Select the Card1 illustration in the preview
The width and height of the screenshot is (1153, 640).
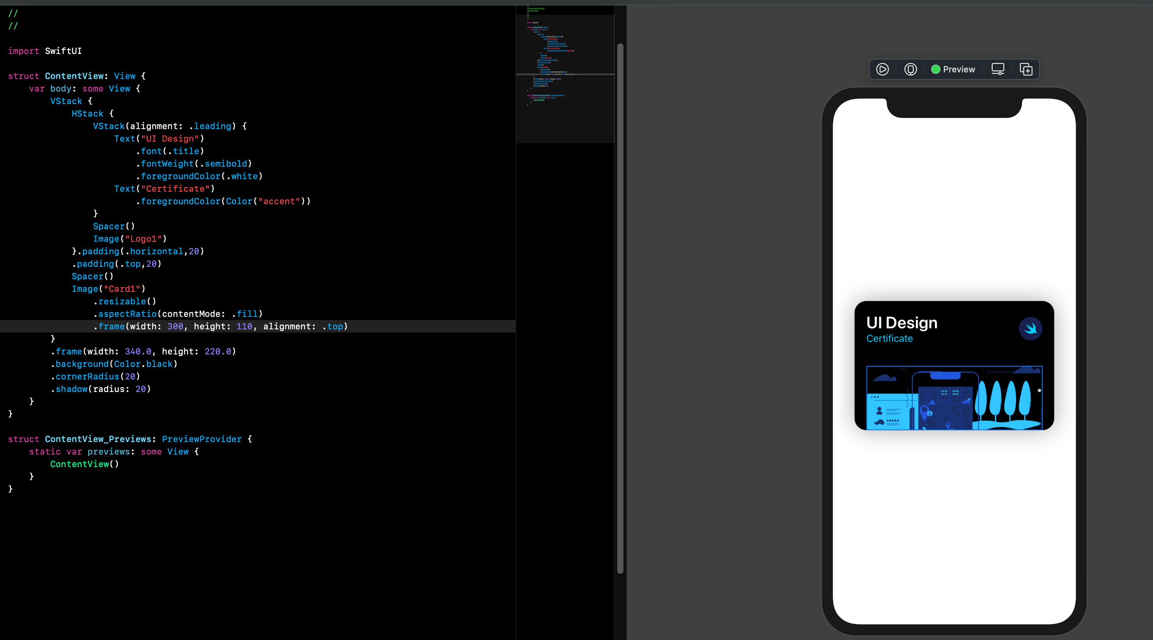point(954,397)
